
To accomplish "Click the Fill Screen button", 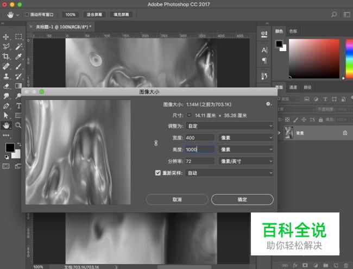I will 121,15.
